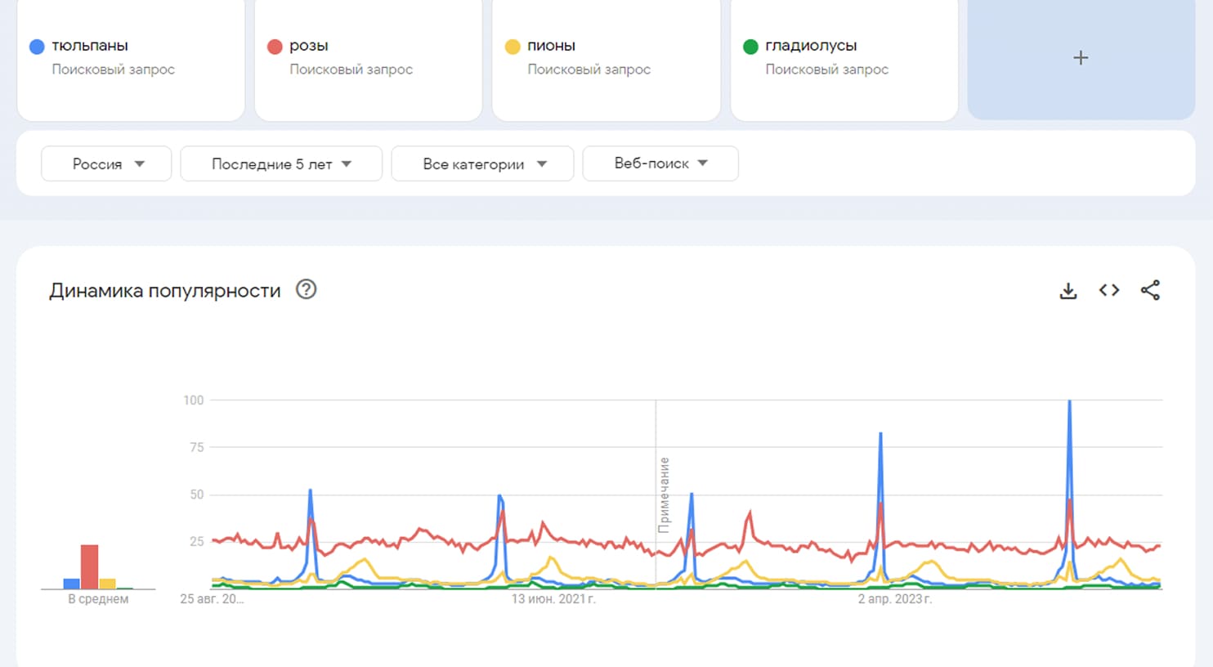Add a comparison term with the plus card
The height and width of the screenshot is (667, 1213).
click(1081, 58)
